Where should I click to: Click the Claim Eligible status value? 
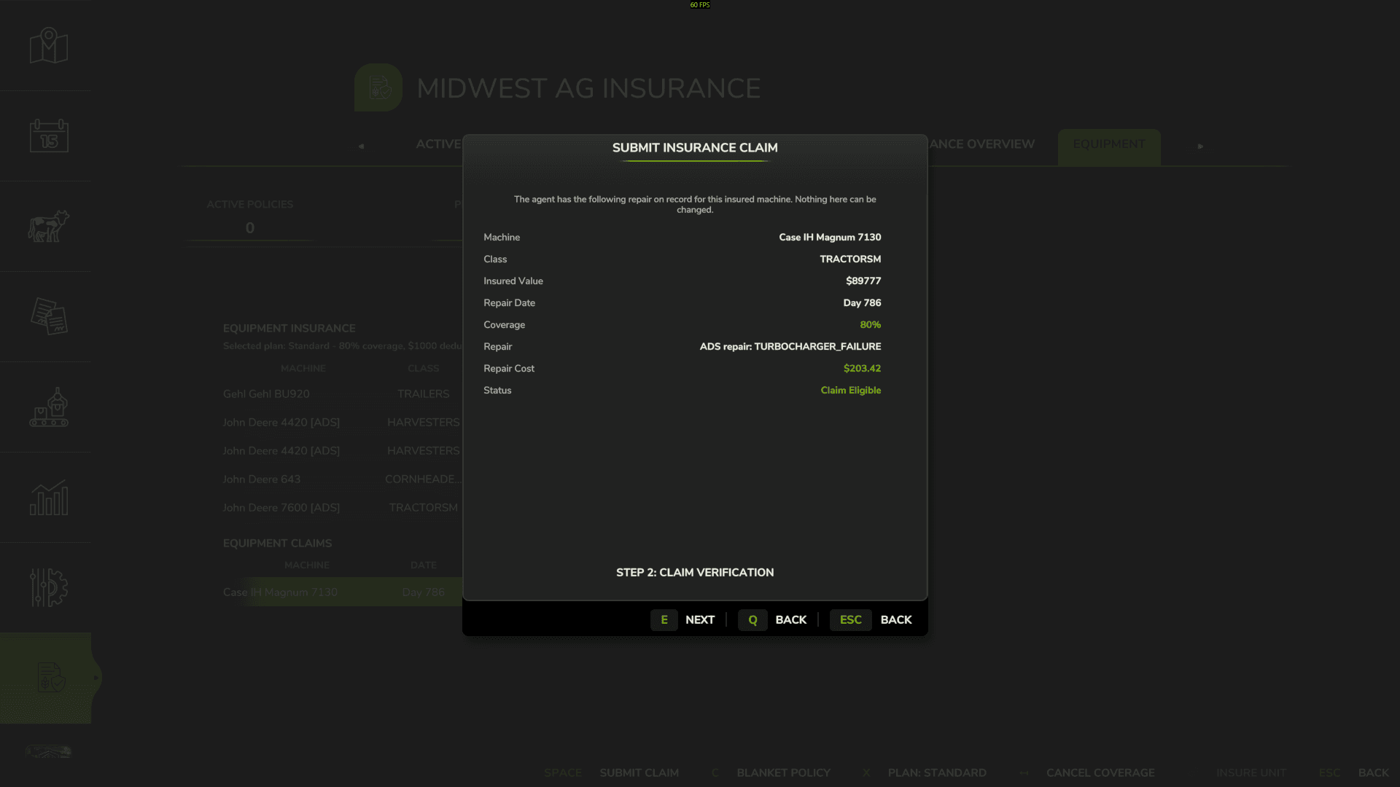pyautogui.click(x=850, y=390)
